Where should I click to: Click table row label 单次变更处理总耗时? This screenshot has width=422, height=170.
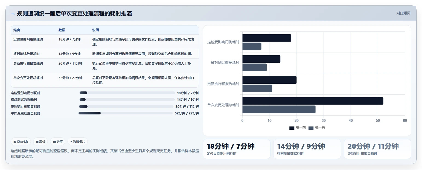[28, 78]
